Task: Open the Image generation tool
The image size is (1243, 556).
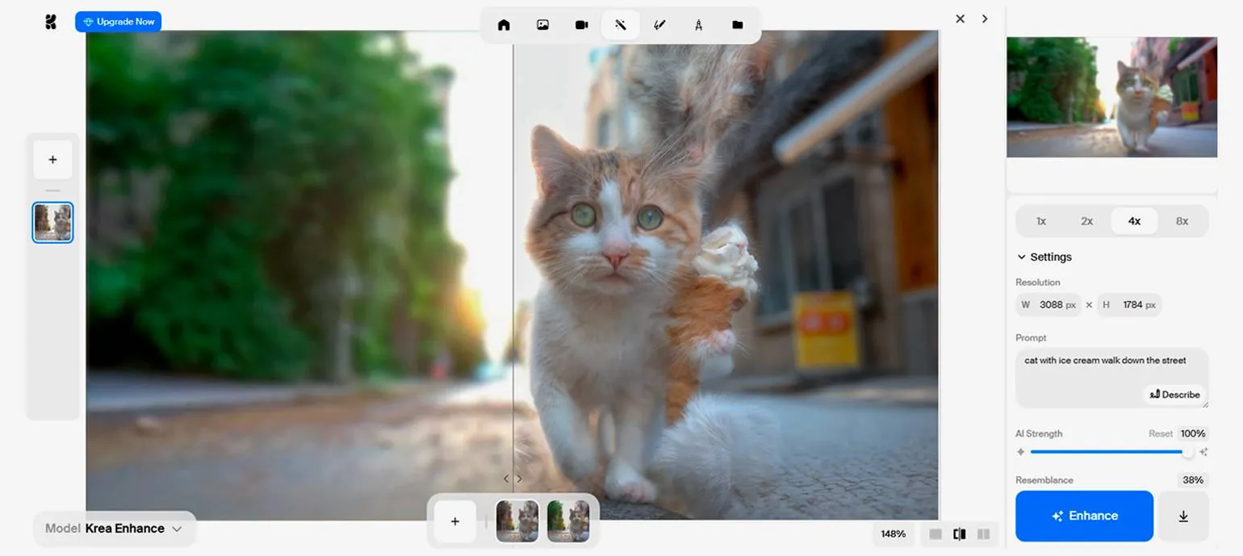Action: (543, 25)
